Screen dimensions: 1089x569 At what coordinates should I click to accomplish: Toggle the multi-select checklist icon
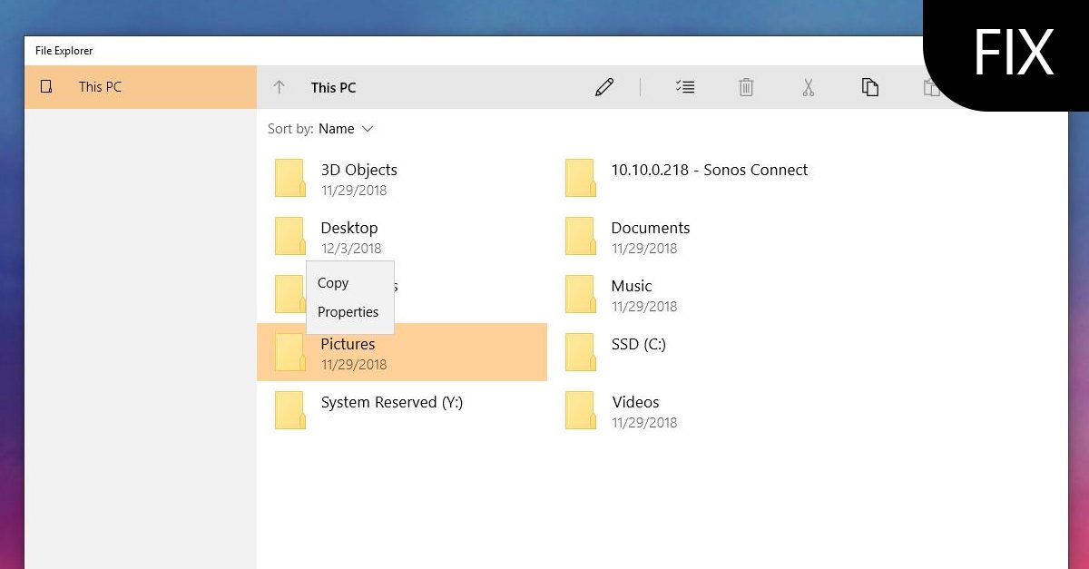(x=685, y=87)
